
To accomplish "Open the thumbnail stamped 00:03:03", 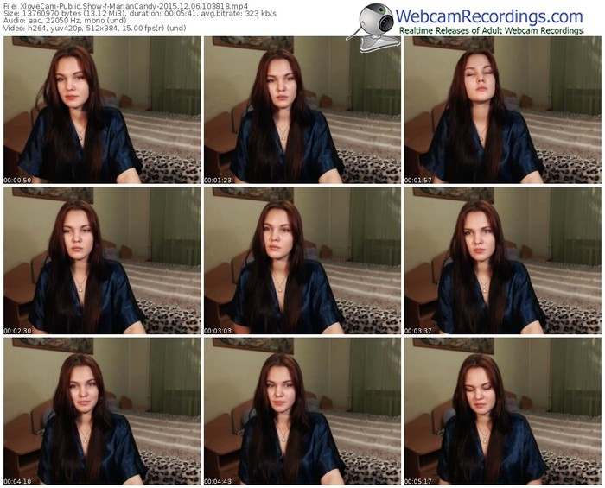I will (302, 261).
